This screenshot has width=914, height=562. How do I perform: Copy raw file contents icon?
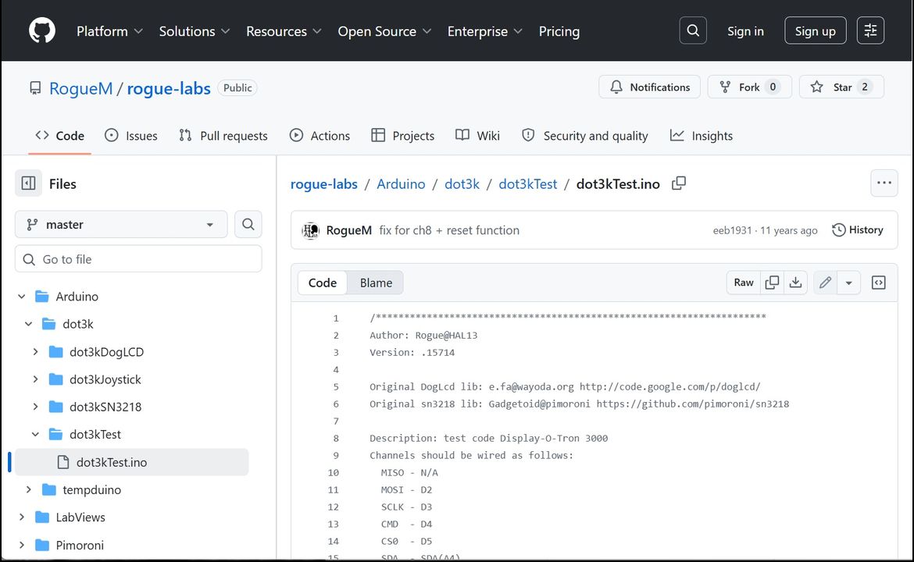click(772, 283)
